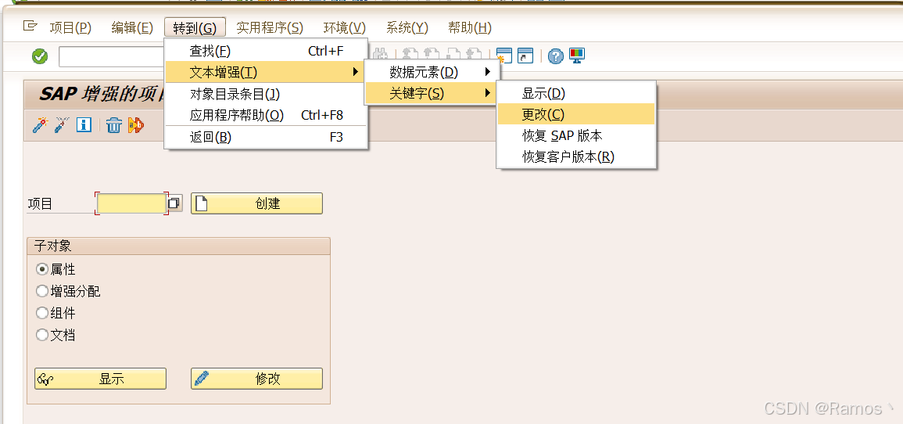Select the 文档 radio button

click(42, 335)
